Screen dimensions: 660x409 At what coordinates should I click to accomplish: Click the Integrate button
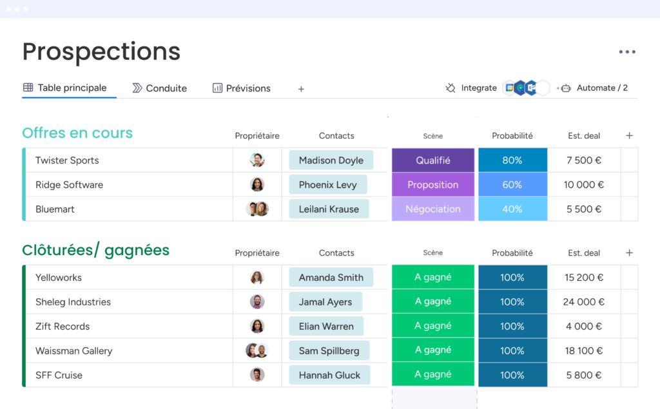tap(479, 88)
